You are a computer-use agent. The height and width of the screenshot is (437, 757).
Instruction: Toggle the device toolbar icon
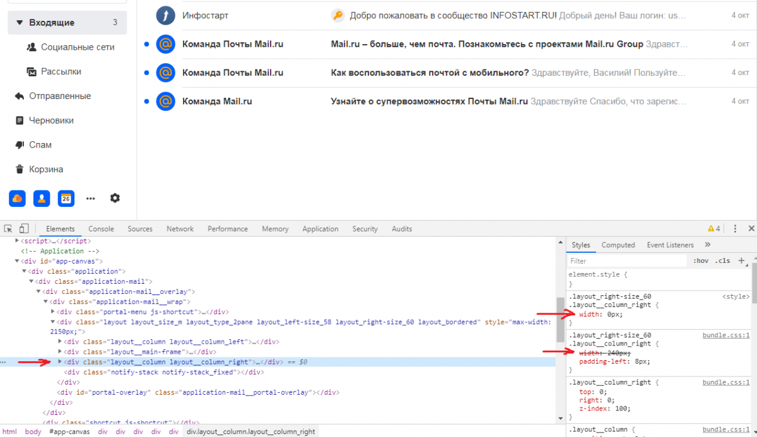(24, 228)
